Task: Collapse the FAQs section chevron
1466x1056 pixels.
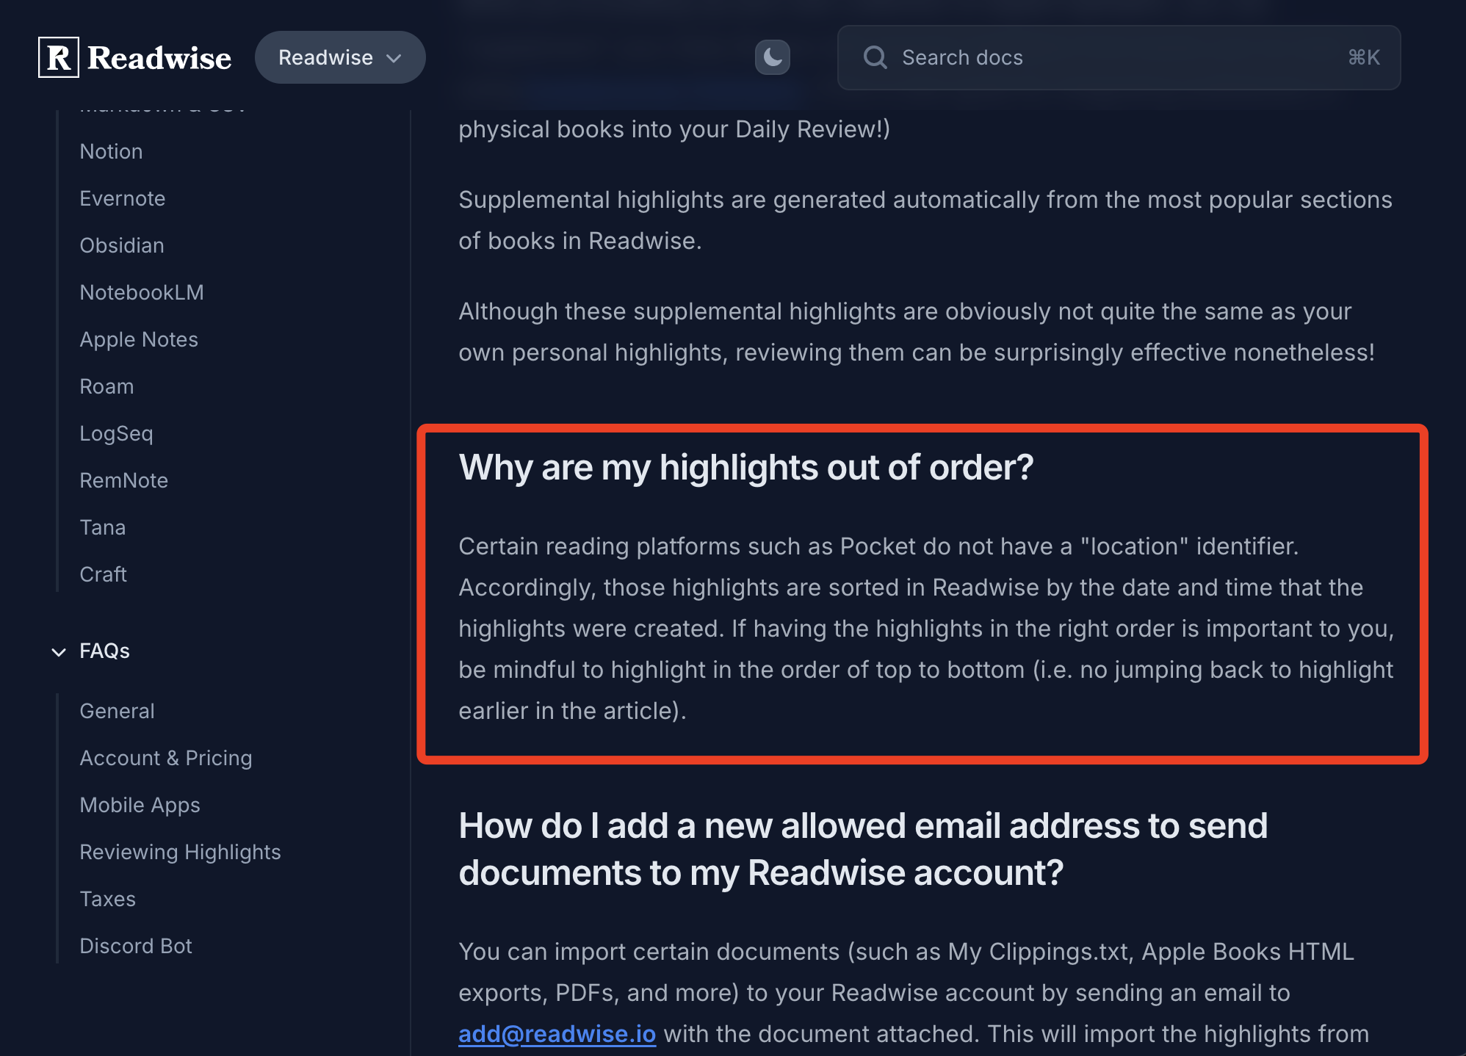Action: pos(59,651)
